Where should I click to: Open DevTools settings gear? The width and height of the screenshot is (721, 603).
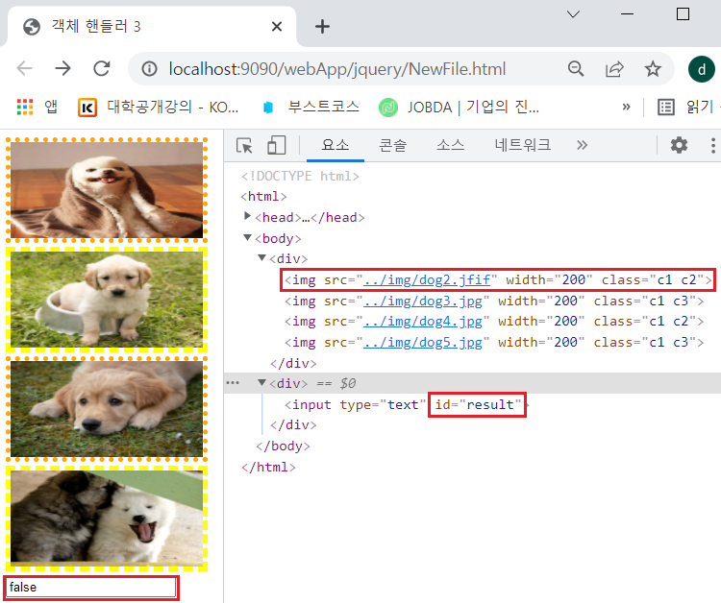click(679, 145)
